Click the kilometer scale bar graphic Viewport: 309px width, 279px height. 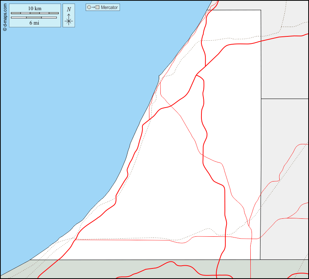click(35, 13)
